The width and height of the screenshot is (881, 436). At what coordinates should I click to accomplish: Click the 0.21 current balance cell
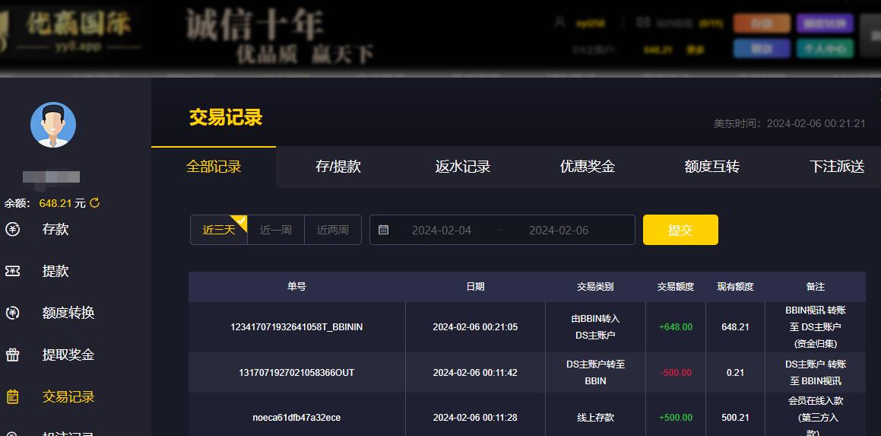(736, 372)
